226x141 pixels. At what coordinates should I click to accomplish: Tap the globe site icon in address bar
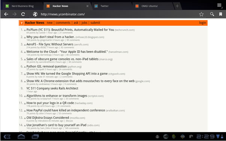[35, 14]
